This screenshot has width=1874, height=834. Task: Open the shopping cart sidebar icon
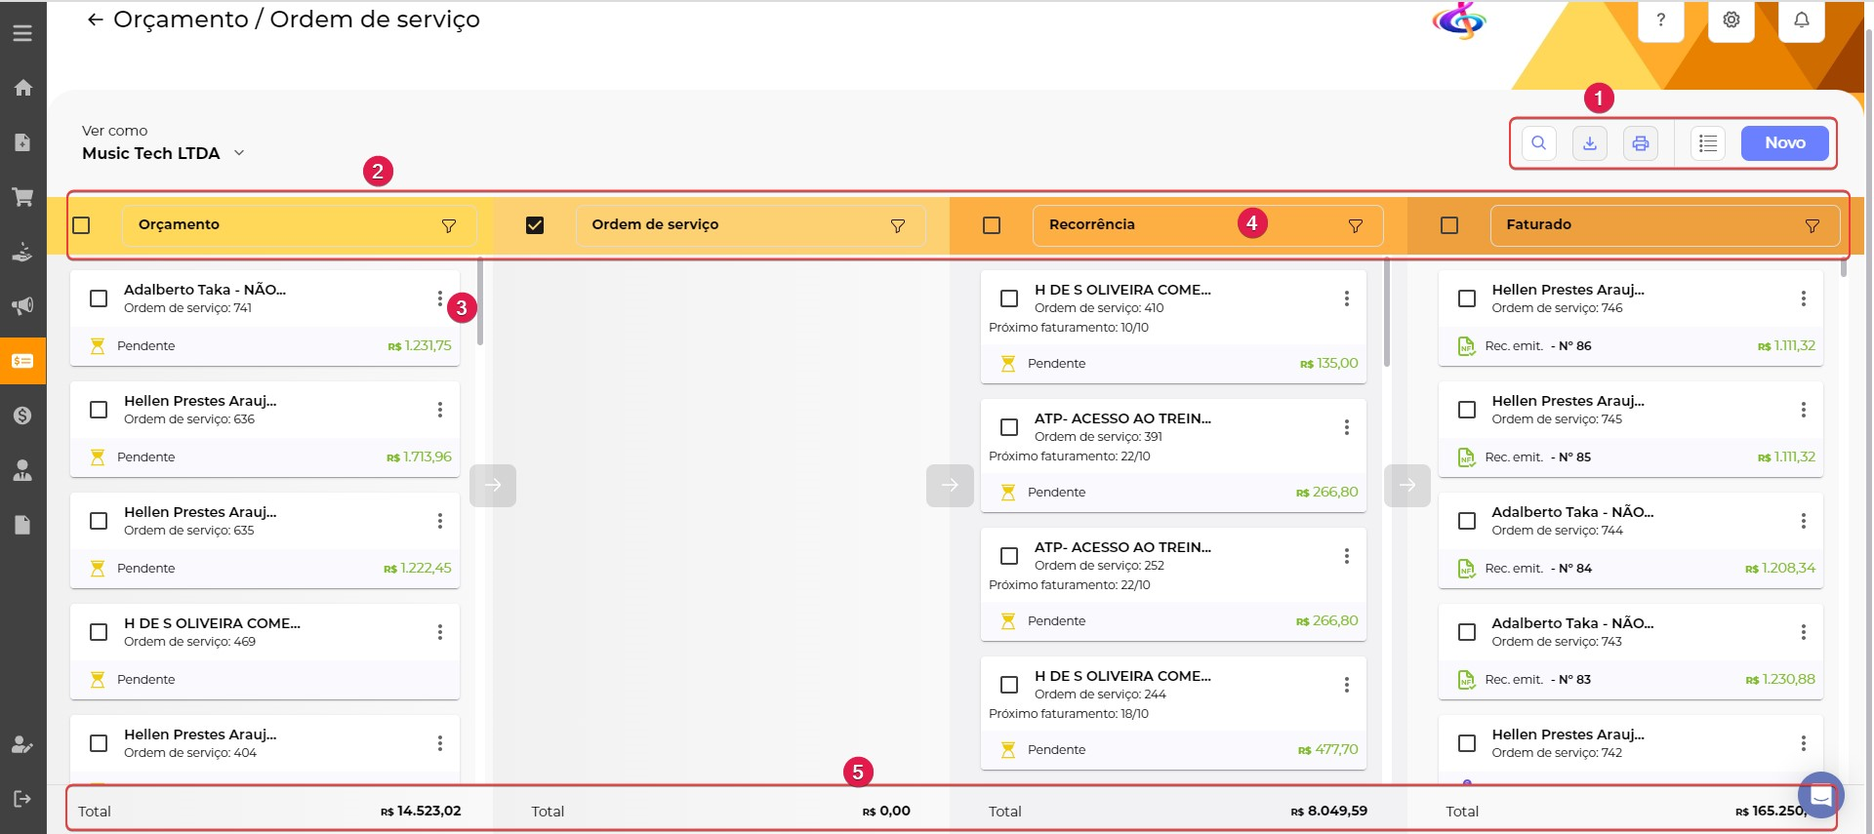[22, 197]
